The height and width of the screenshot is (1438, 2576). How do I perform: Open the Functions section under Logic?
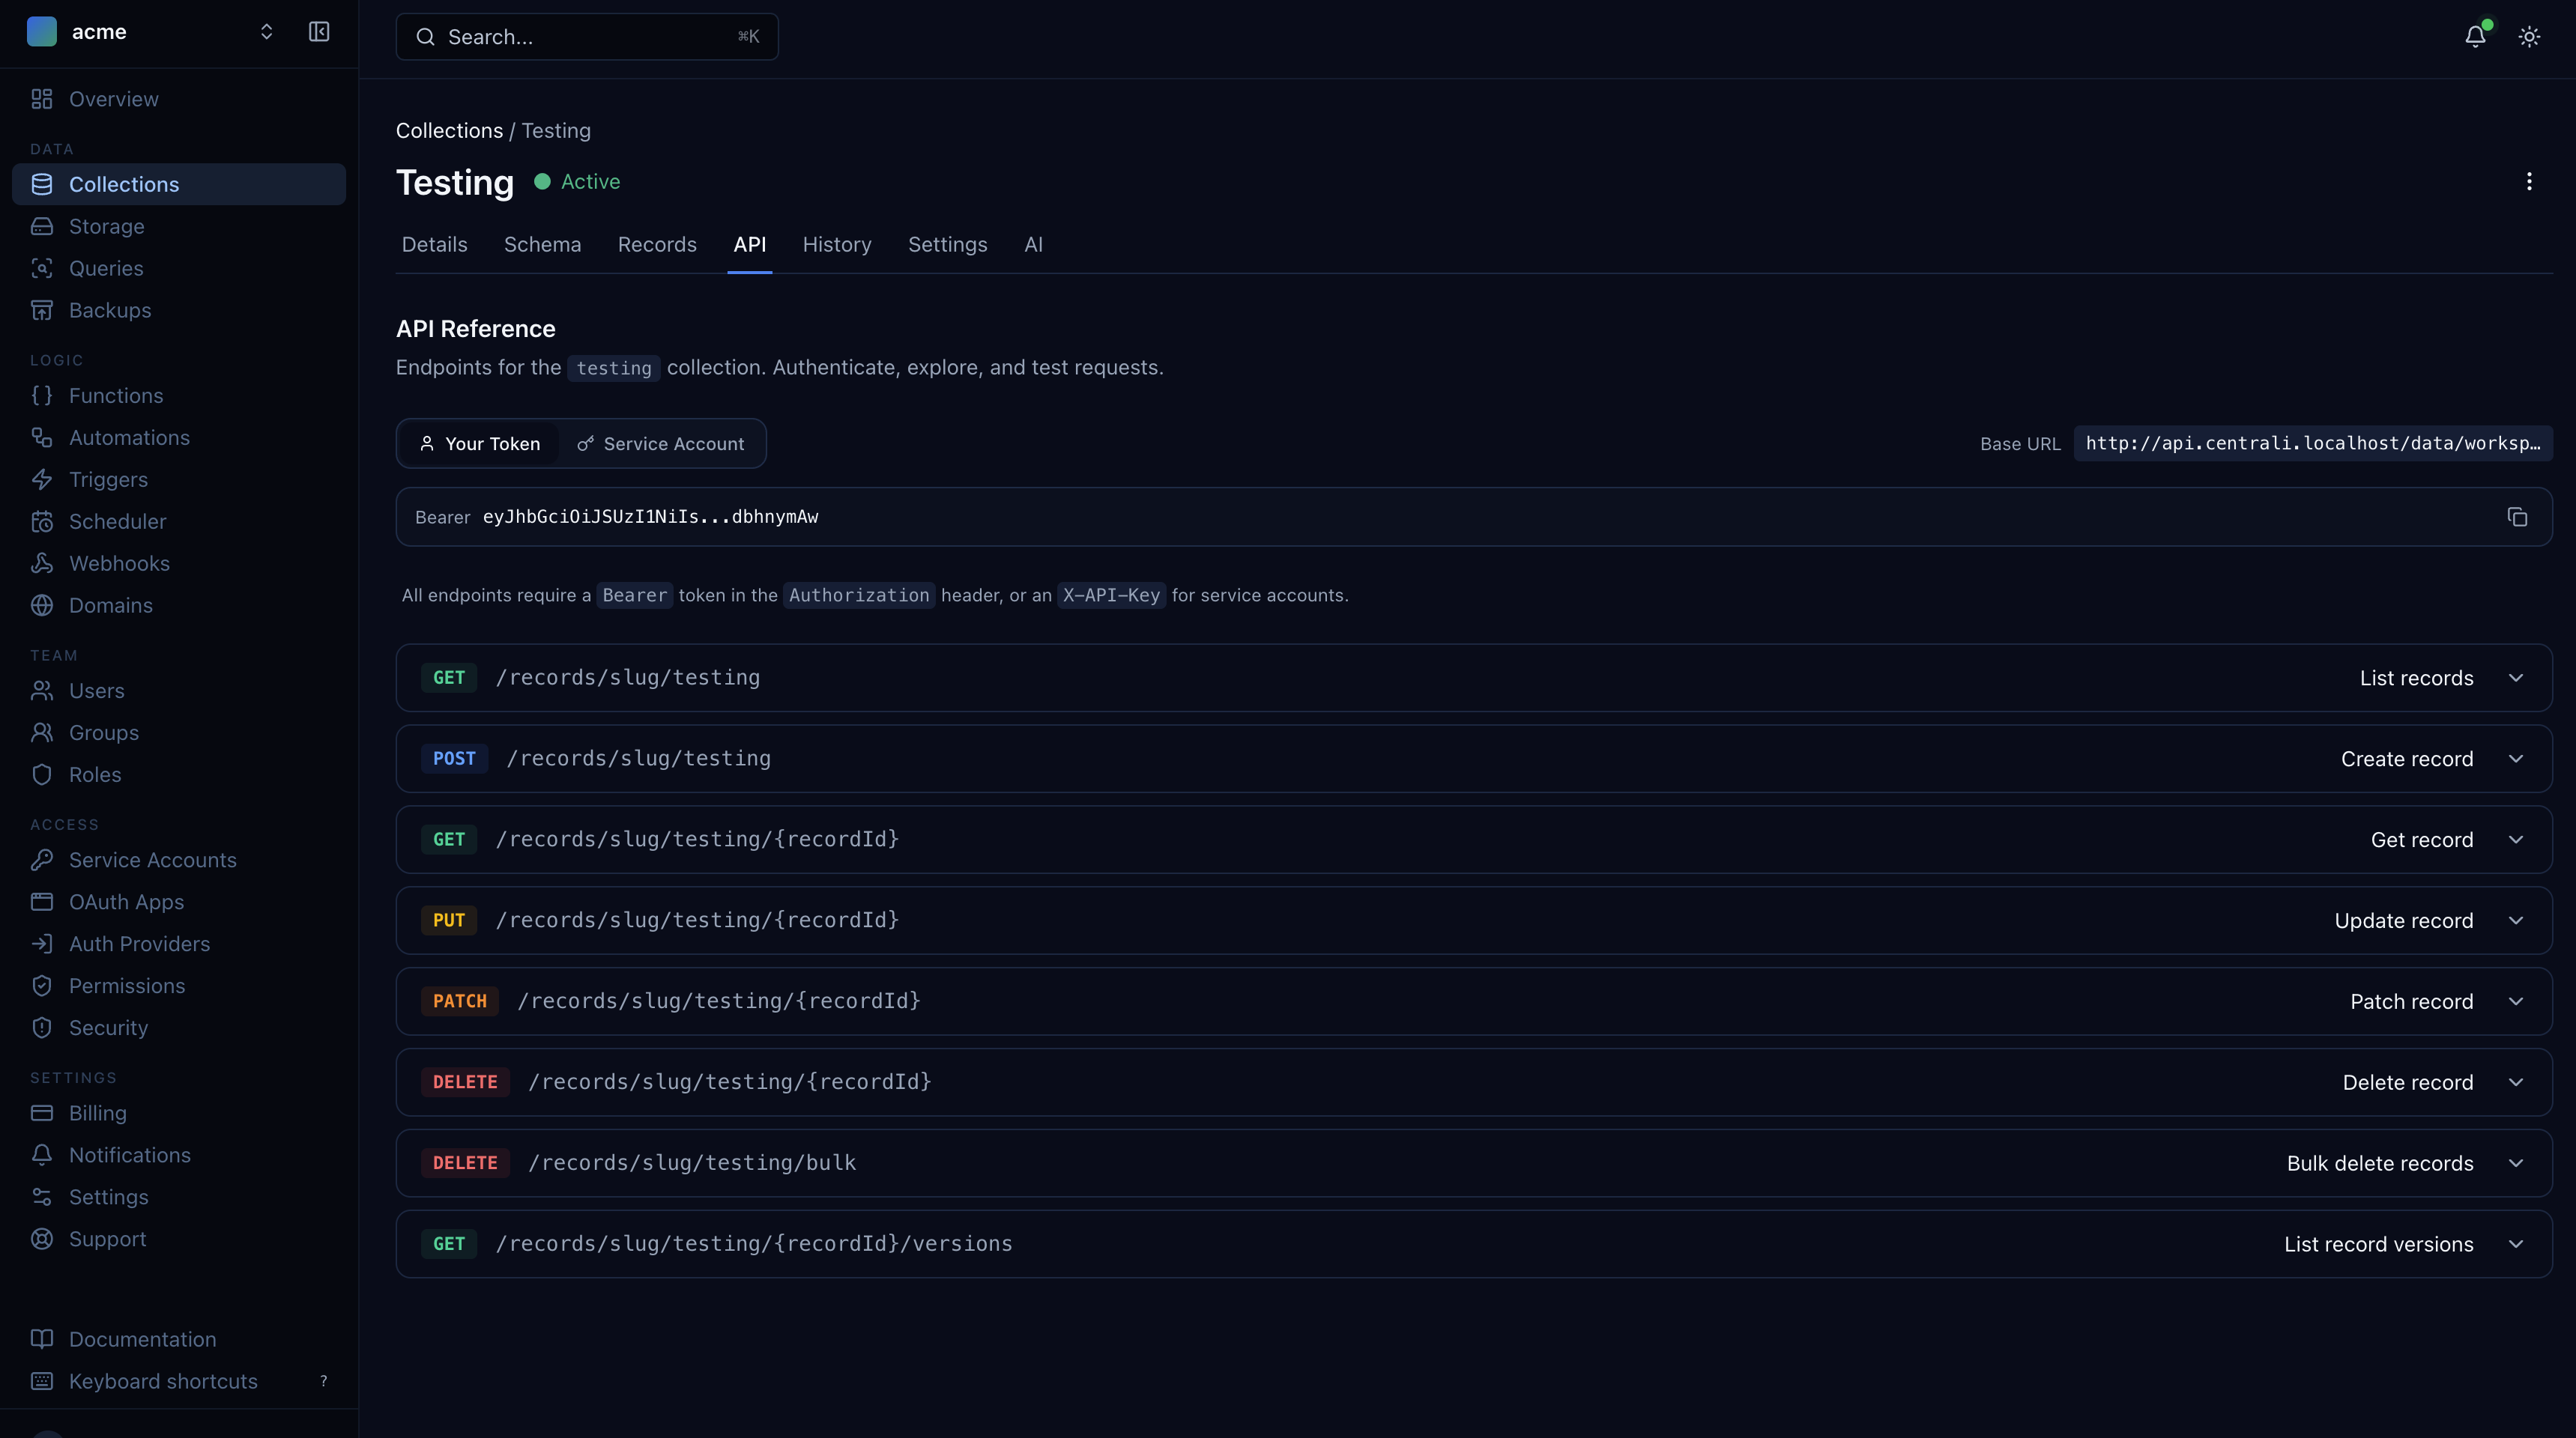coord(115,395)
